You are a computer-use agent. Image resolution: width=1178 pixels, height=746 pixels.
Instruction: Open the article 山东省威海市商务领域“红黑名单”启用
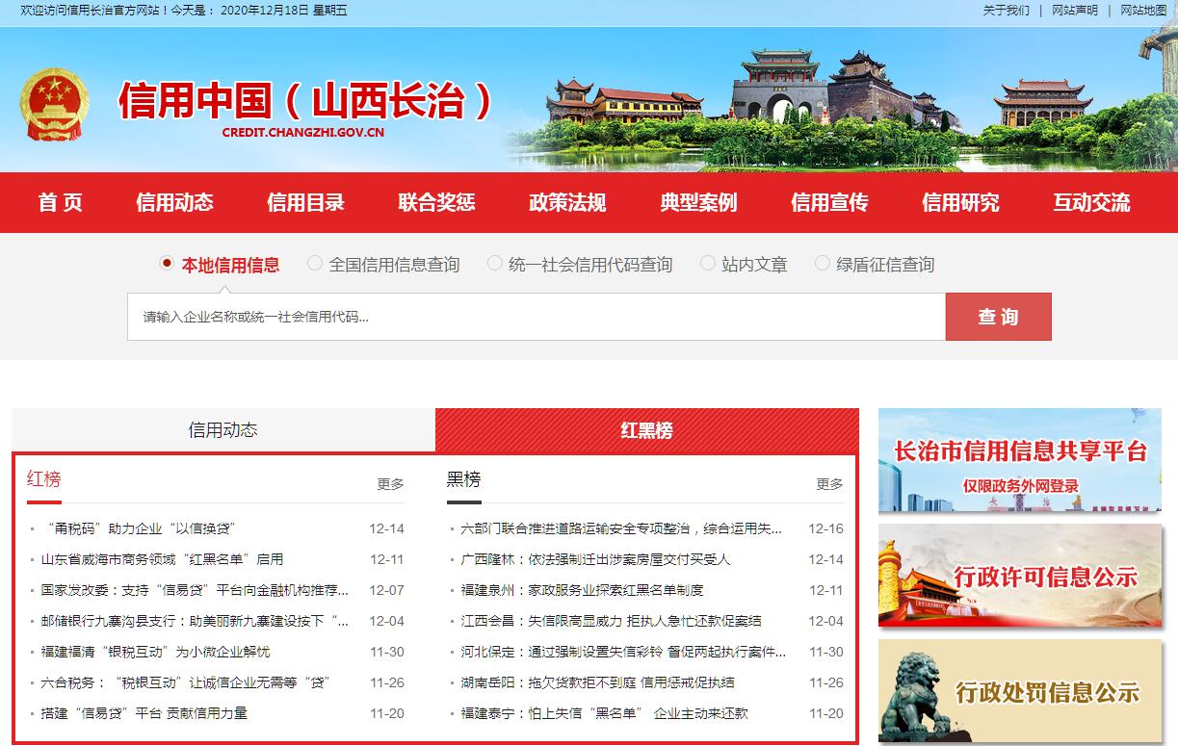pyautogui.click(x=162, y=559)
